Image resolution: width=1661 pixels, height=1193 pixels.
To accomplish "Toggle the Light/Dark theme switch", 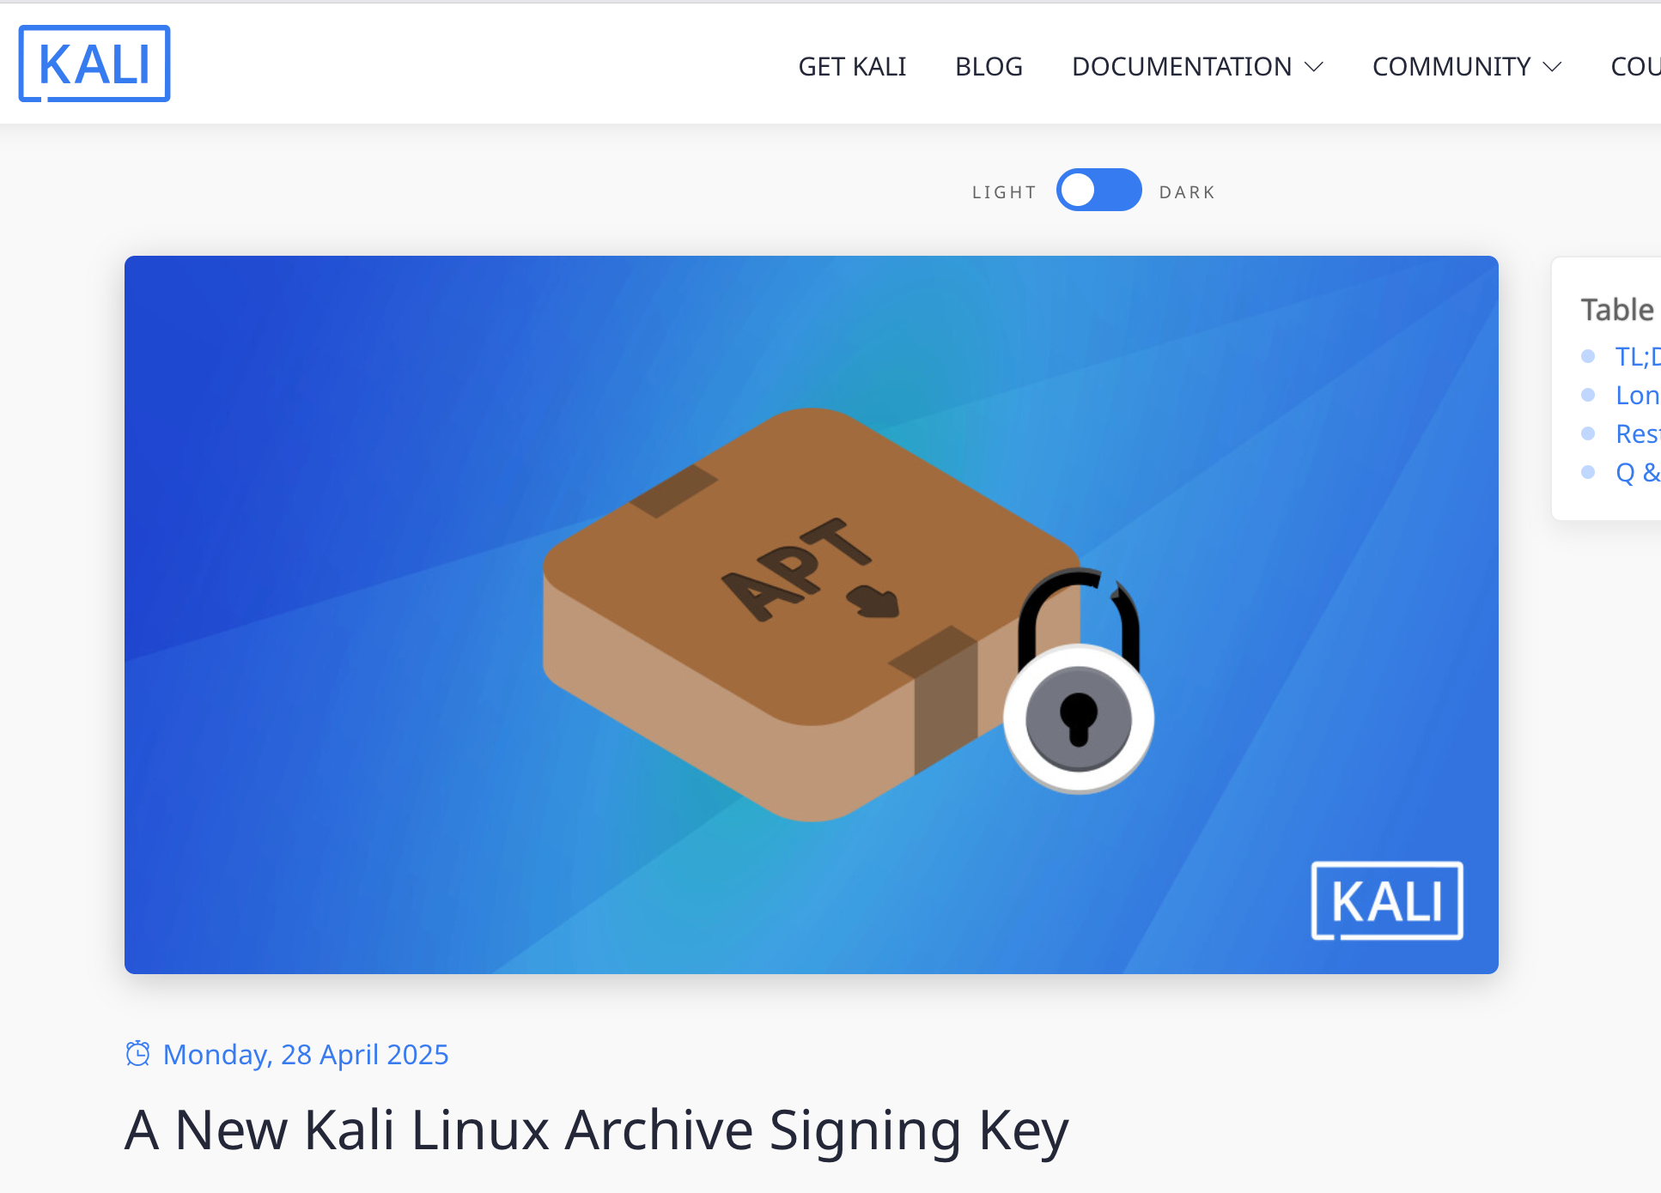I will pyautogui.click(x=1098, y=190).
